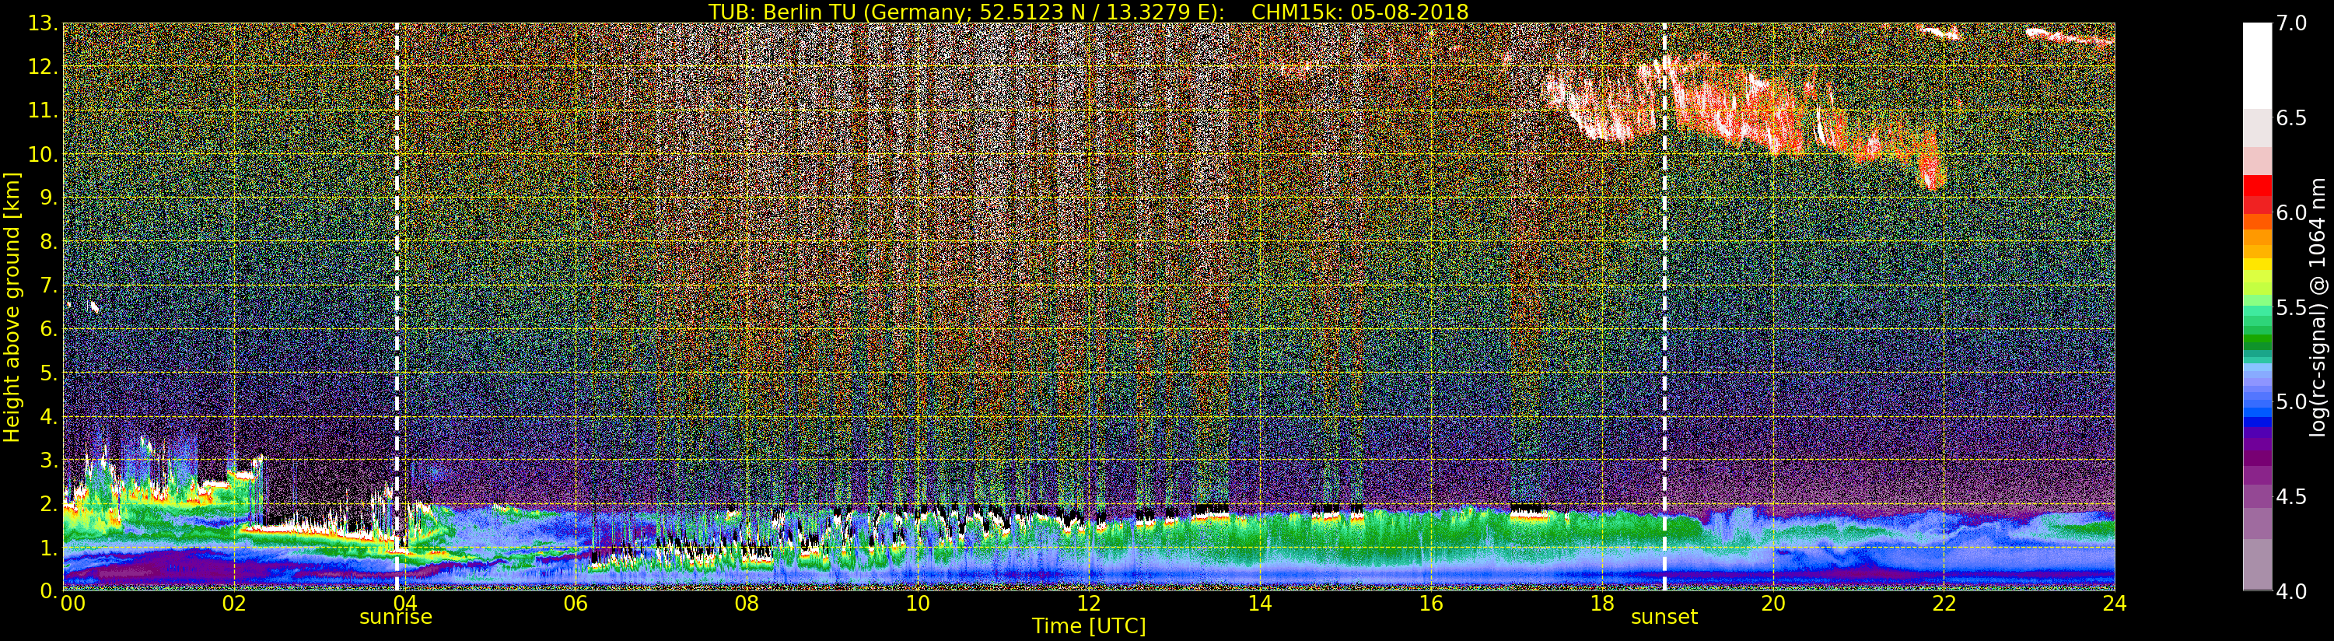The width and height of the screenshot is (2334, 641).
Task: Click the '04' tick on the time axis
Action: [x=405, y=604]
